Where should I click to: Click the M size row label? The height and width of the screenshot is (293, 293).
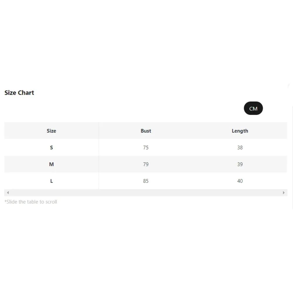point(51,164)
